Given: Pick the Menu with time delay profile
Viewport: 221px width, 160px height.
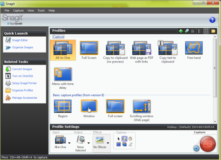Looking at the screenshot, I should (x=63, y=78).
